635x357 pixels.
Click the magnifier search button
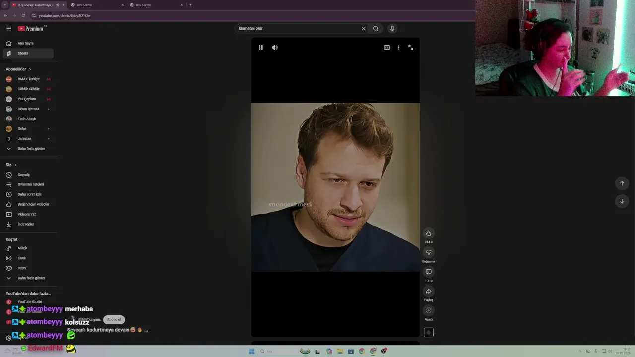coord(376,29)
